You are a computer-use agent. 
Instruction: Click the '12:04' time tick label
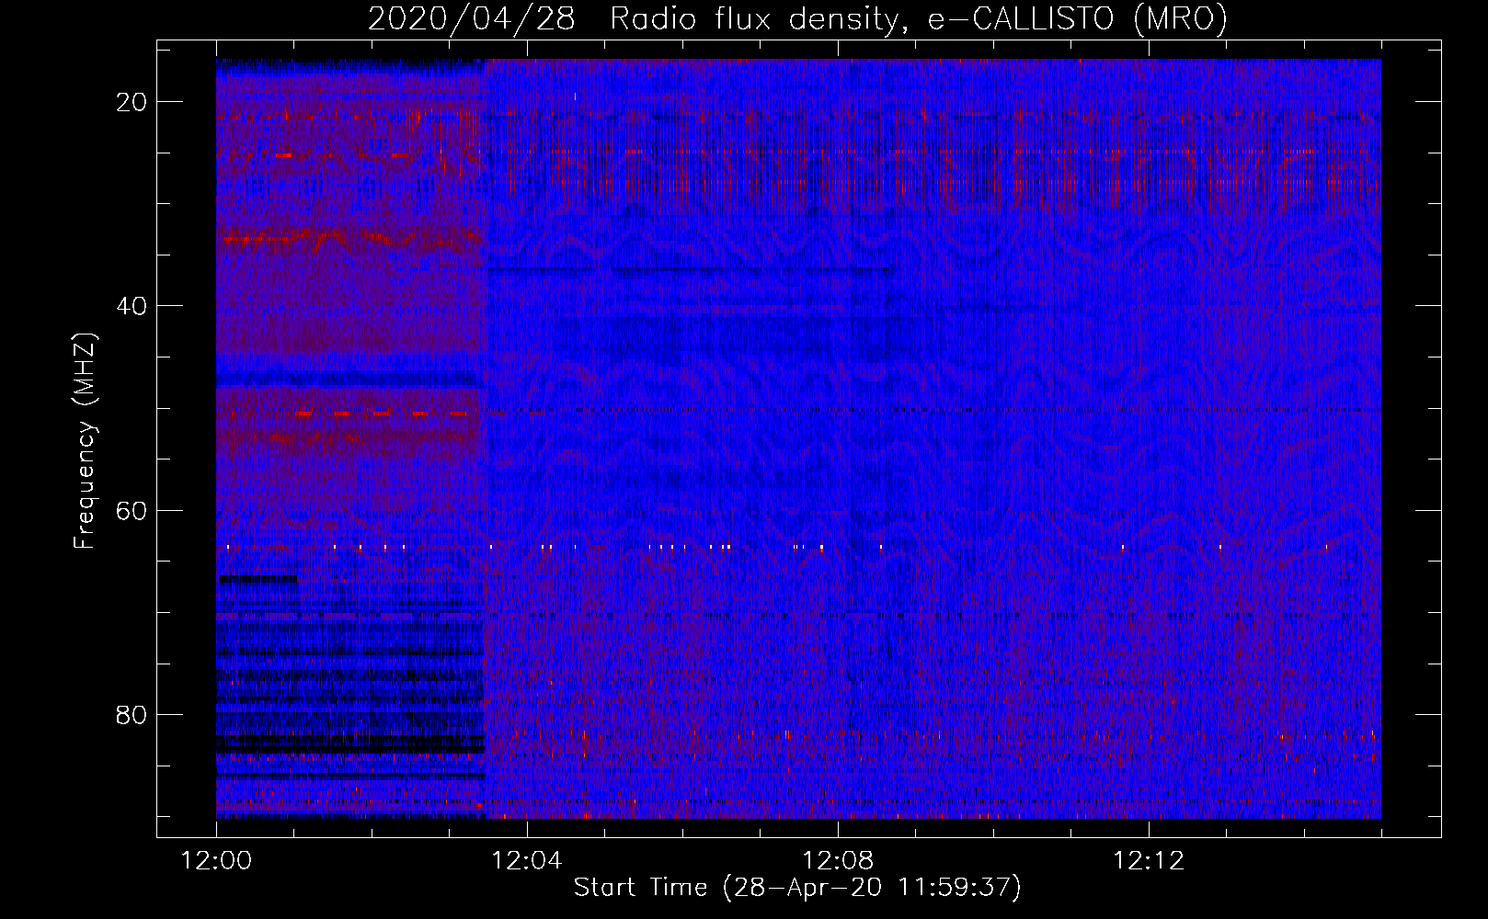[526, 861]
